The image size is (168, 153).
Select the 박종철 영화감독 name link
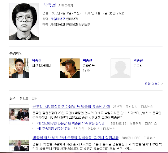click(87, 60)
